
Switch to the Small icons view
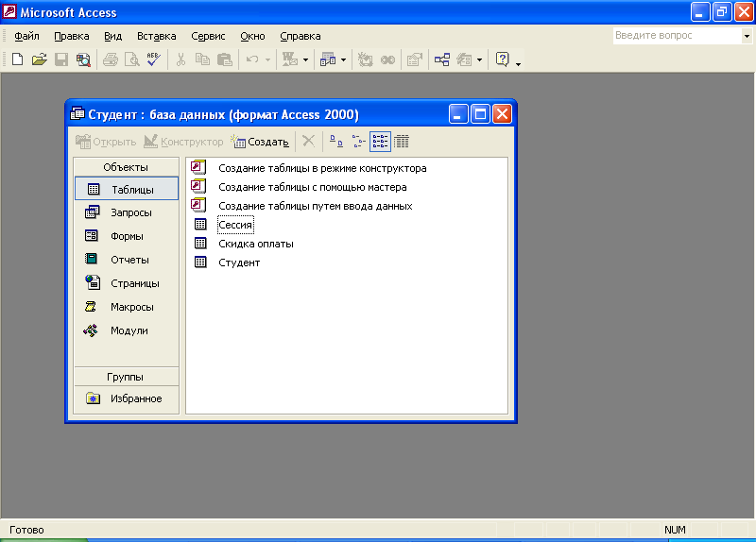tap(358, 142)
